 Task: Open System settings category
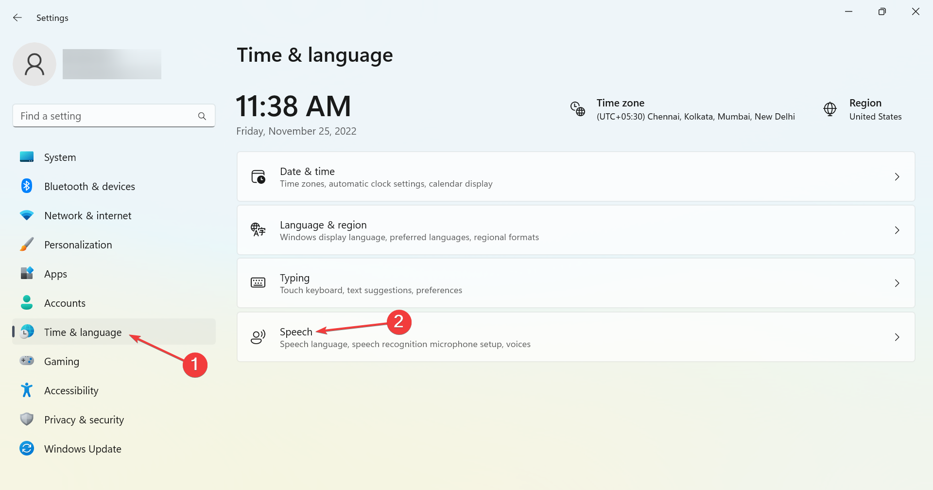pyautogui.click(x=114, y=157)
